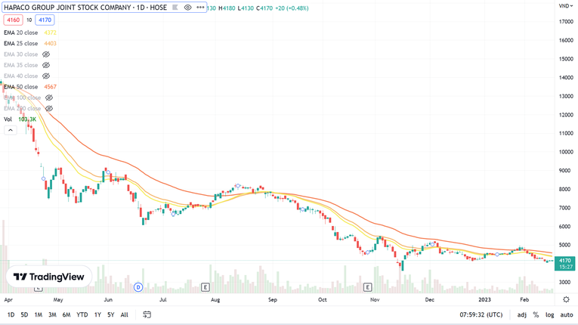
Task: Click the flag icon next to HOSE
Action: pos(175,8)
